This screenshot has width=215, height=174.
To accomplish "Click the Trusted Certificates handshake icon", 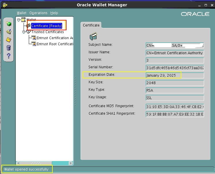I will click(28, 32).
